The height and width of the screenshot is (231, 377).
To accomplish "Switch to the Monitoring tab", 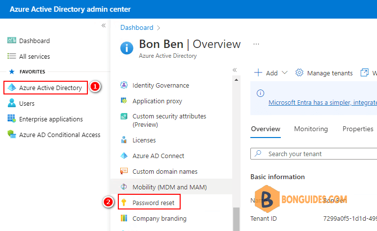I will coord(311,129).
